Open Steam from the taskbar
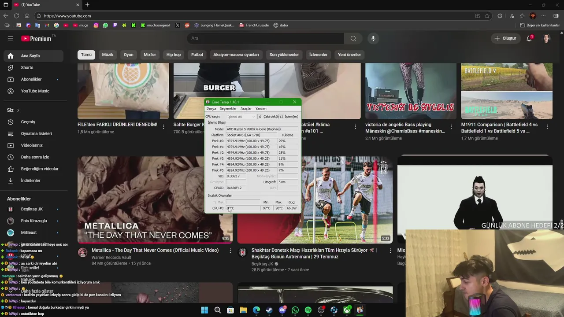This screenshot has width=564, height=317. click(x=269, y=310)
